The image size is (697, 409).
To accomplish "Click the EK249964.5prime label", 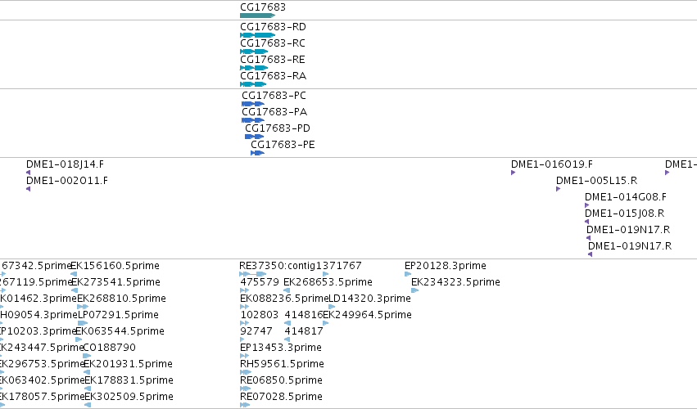I will click(x=367, y=315).
